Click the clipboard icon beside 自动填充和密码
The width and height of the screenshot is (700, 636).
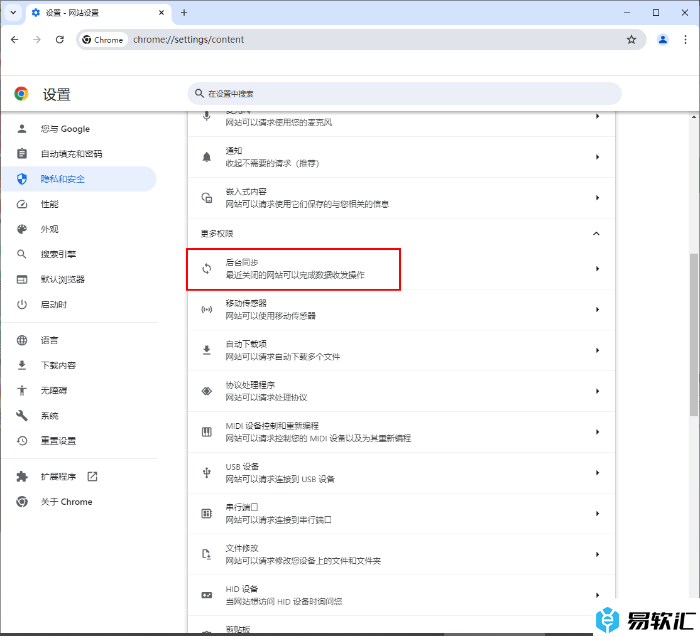(22, 154)
